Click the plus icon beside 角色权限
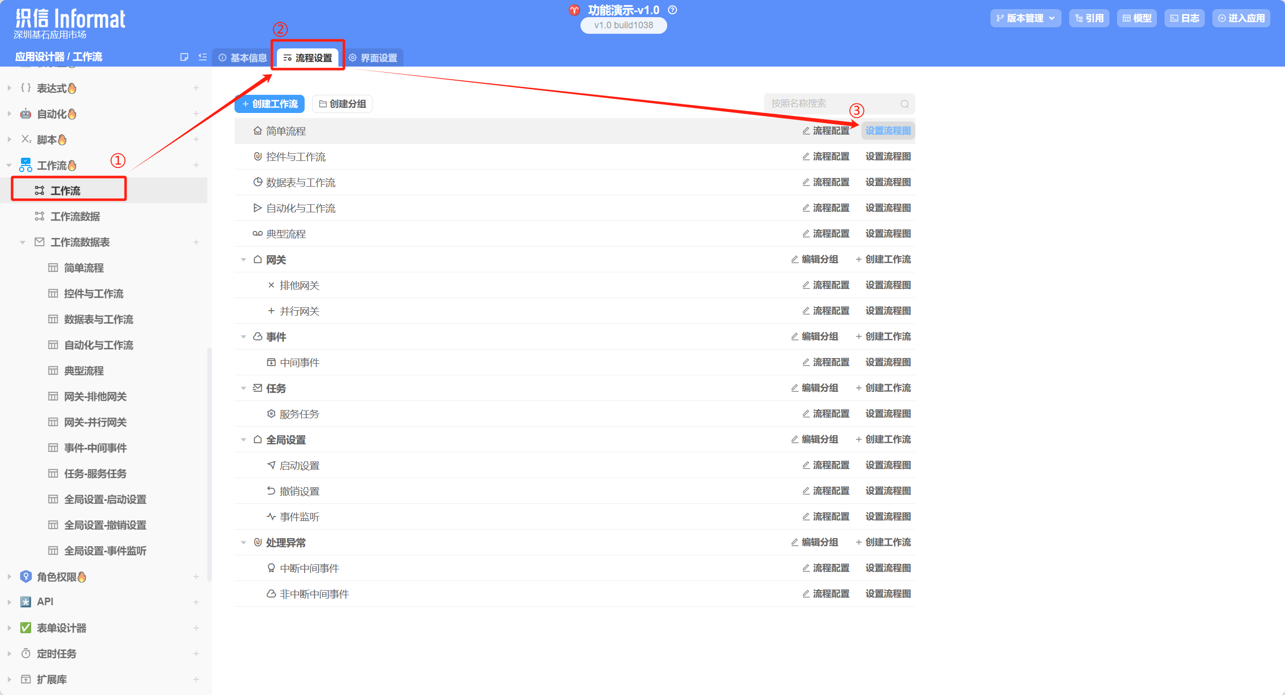The width and height of the screenshot is (1285, 695). (196, 576)
